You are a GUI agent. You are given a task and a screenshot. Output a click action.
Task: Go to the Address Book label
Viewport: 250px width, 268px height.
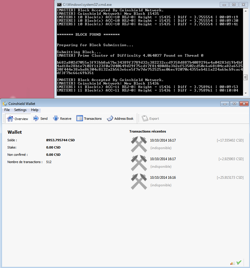coord(124,119)
